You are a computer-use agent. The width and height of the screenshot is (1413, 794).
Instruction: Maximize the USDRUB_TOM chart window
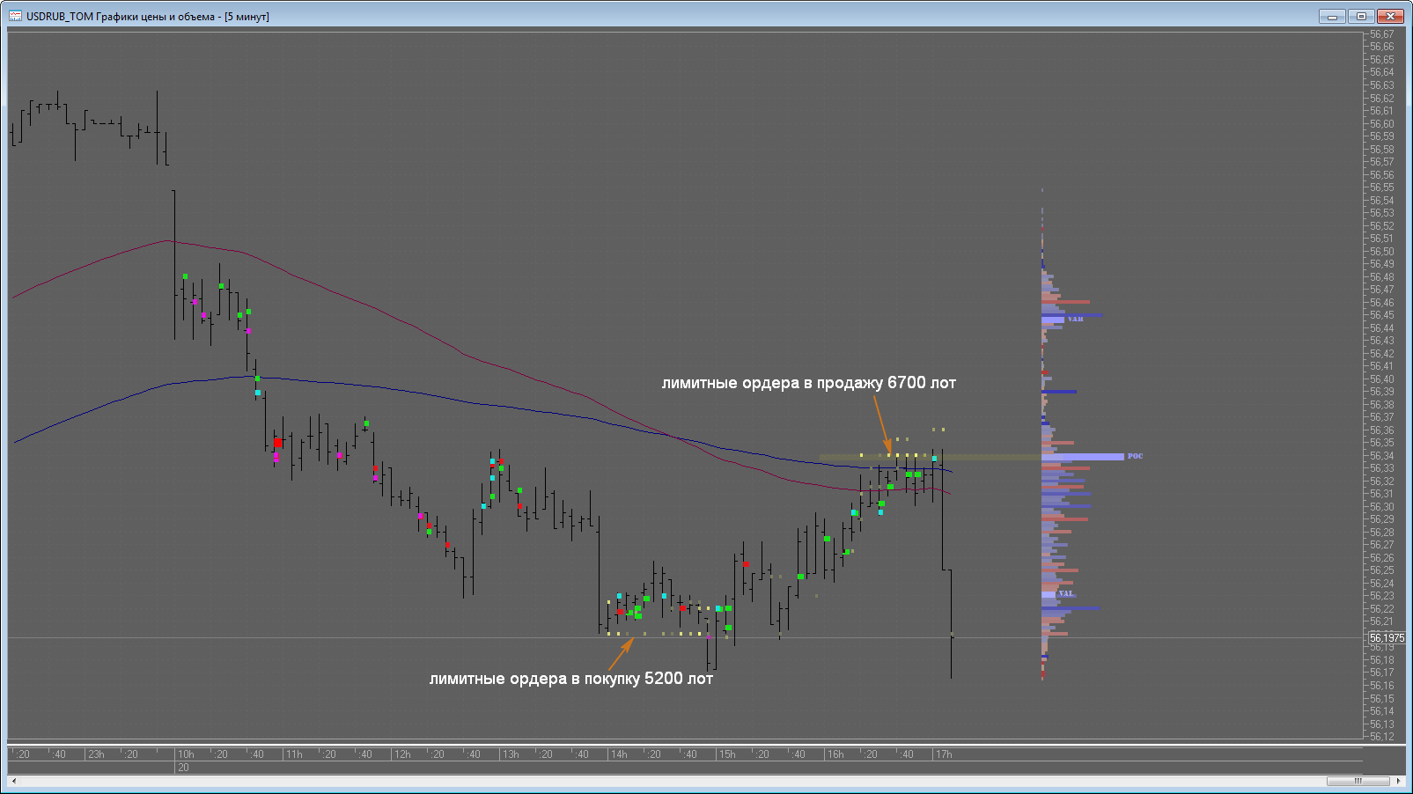(1361, 16)
